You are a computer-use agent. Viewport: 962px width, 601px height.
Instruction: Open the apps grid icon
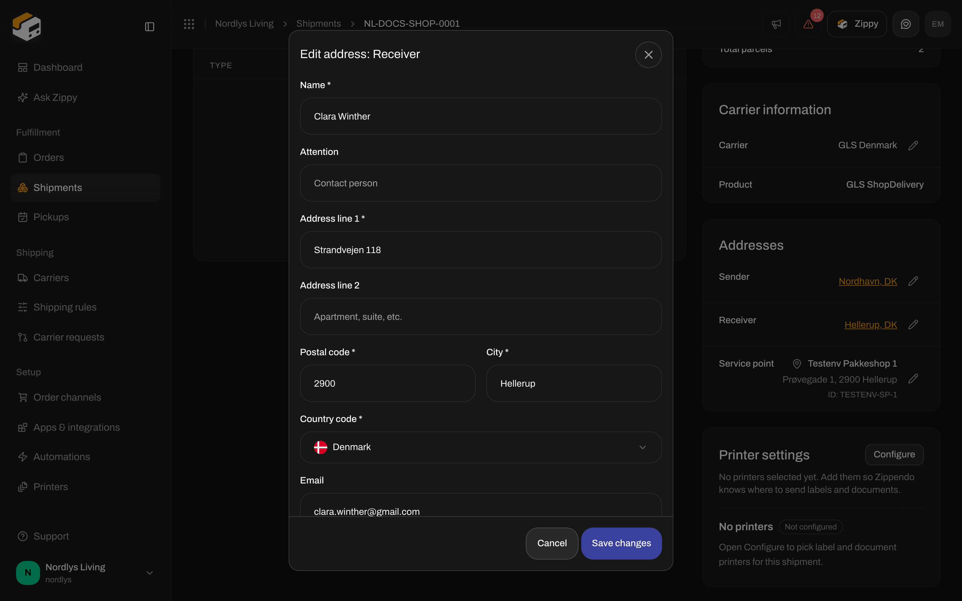189,24
